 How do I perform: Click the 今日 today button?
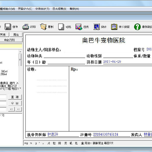[15, 103]
